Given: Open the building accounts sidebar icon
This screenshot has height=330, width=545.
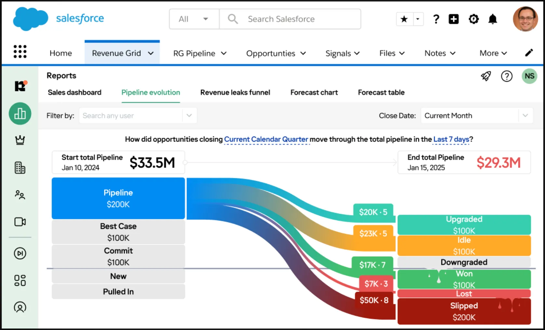Looking at the screenshot, I should click(x=20, y=168).
